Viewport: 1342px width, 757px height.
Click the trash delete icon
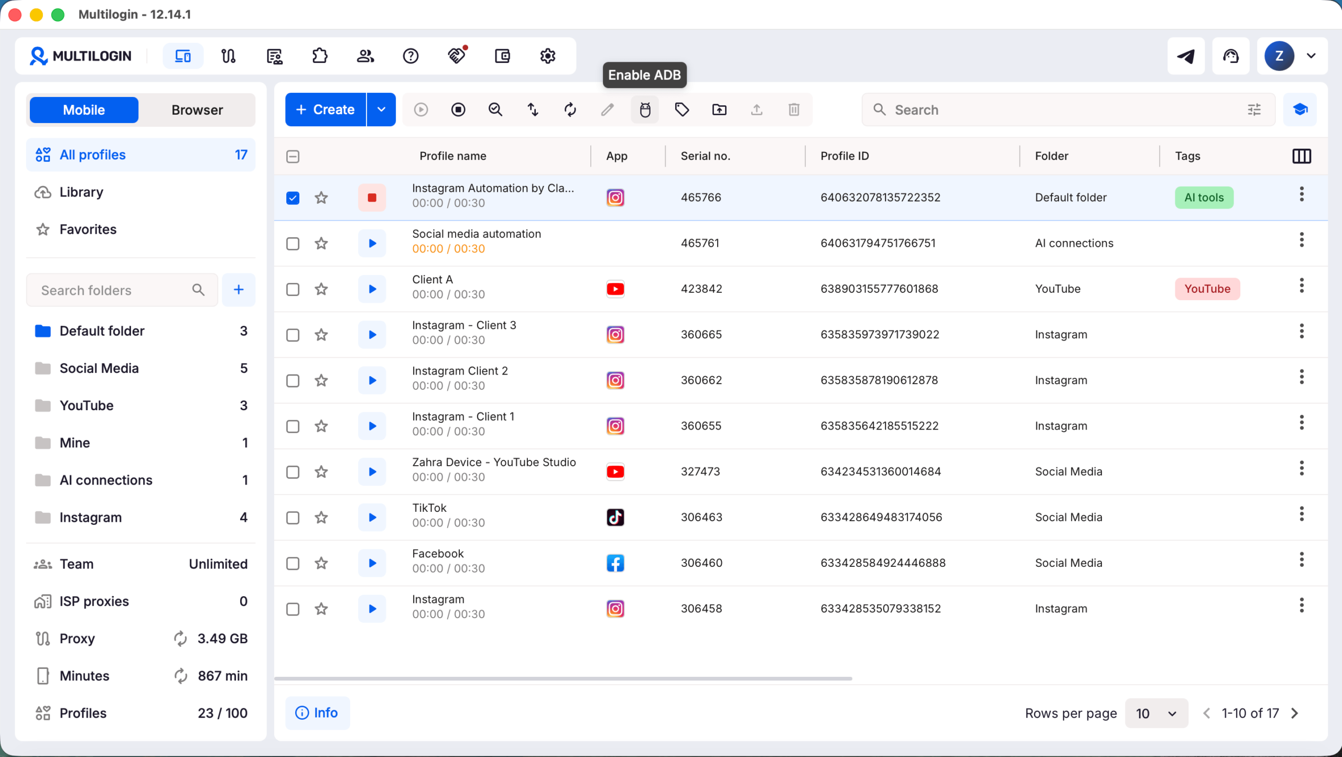pos(794,109)
